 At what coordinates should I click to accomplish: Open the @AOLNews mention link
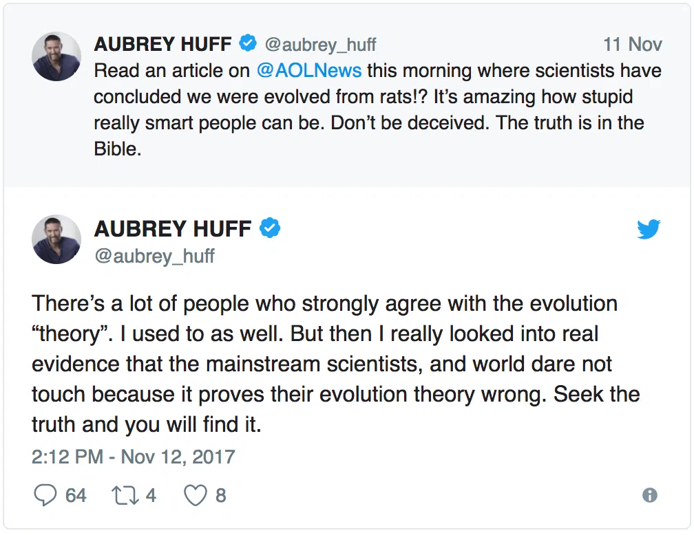point(308,71)
